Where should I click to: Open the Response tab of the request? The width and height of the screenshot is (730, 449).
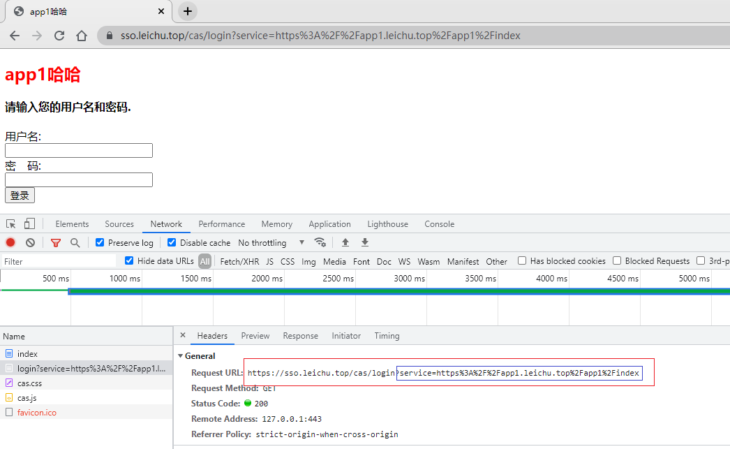(x=300, y=336)
